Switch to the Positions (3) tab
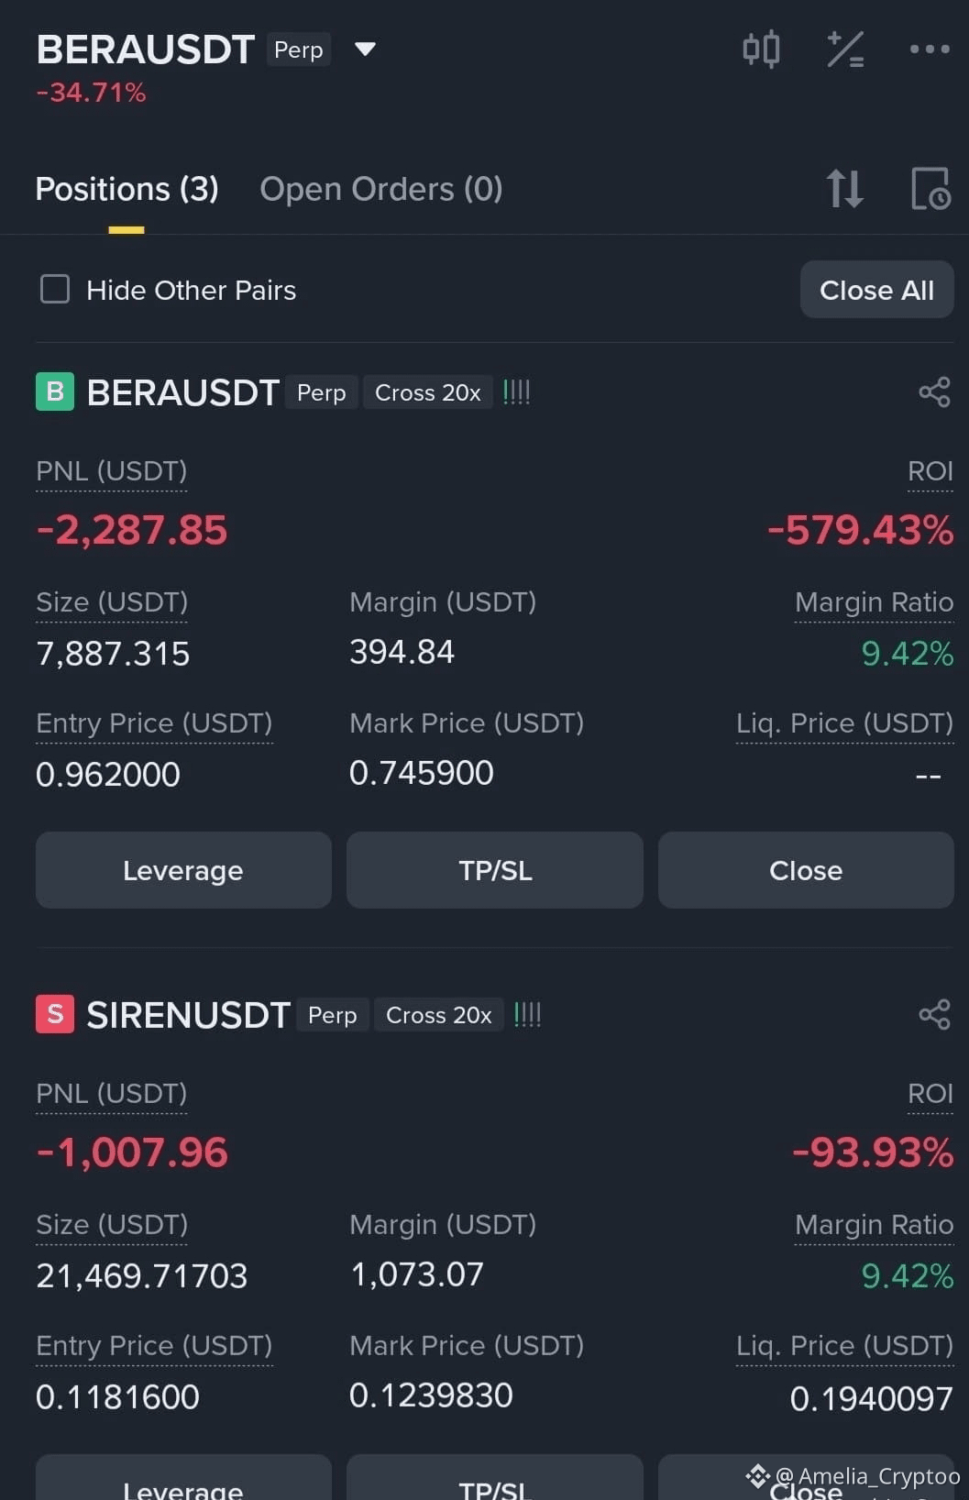This screenshot has width=969, height=1500. [x=127, y=189]
